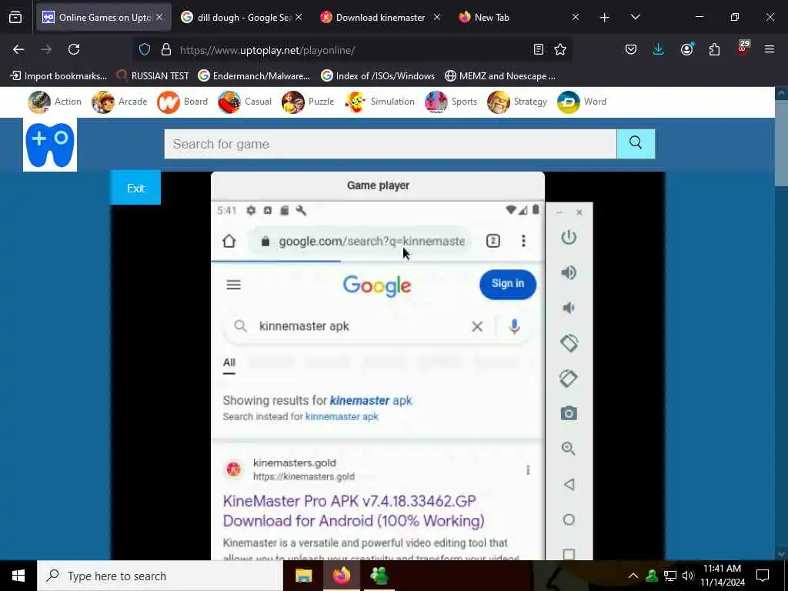This screenshot has width=788, height=591.
Task: Open Firefox extensions panel
Action: [714, 49]
